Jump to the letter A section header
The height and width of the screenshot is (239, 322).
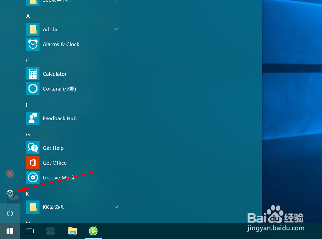28,16
